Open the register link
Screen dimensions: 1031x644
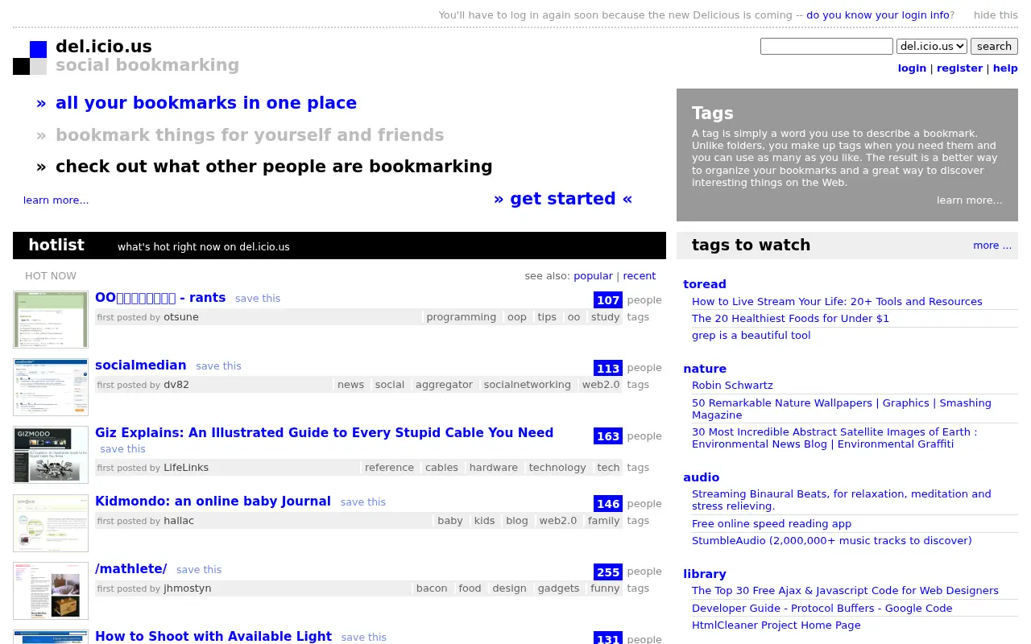coord(959,68)
